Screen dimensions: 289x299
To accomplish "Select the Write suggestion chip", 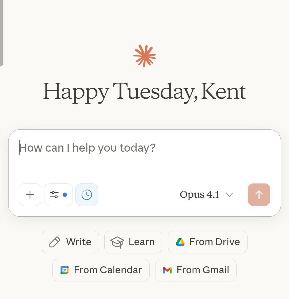I will 70,242.
